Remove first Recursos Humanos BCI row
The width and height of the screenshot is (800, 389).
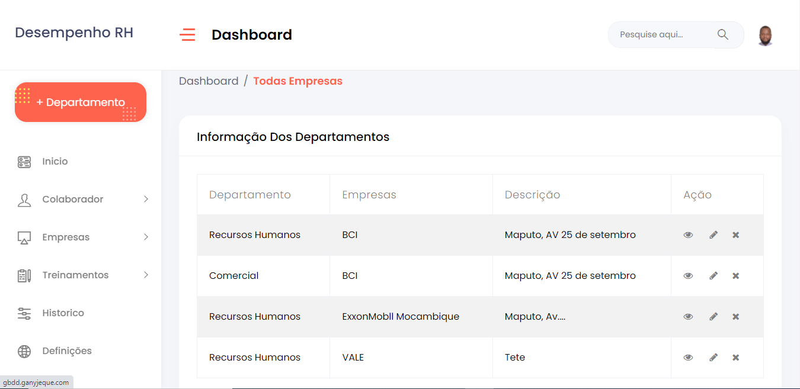coord(735,235)
